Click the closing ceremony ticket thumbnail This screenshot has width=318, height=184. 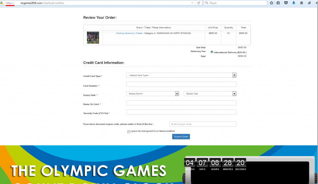point(93,37)
